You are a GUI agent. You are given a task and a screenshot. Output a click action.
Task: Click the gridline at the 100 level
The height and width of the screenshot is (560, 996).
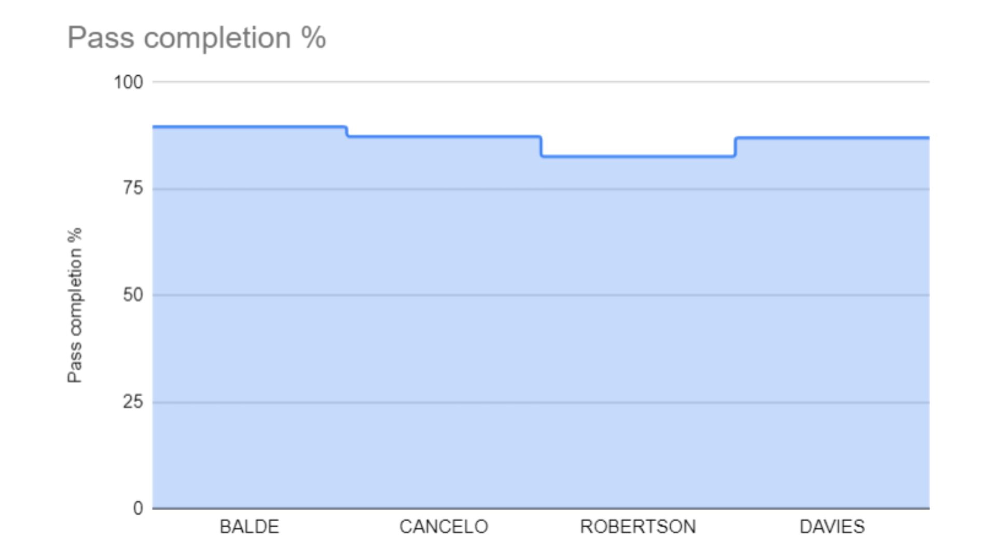(x=541, y=82)
